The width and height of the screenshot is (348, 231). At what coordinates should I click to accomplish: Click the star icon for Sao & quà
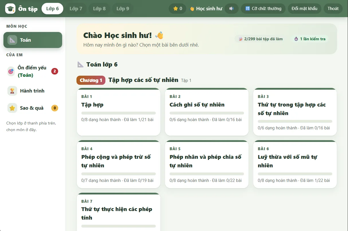tap(12, 108)
